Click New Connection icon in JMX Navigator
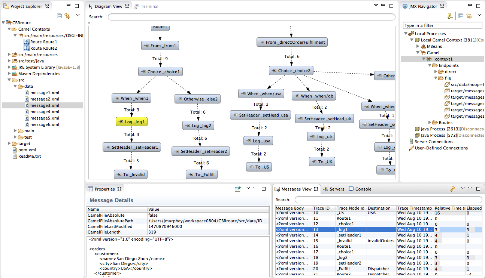This screenshot has width=485, height=278. (x=451, y=16)
